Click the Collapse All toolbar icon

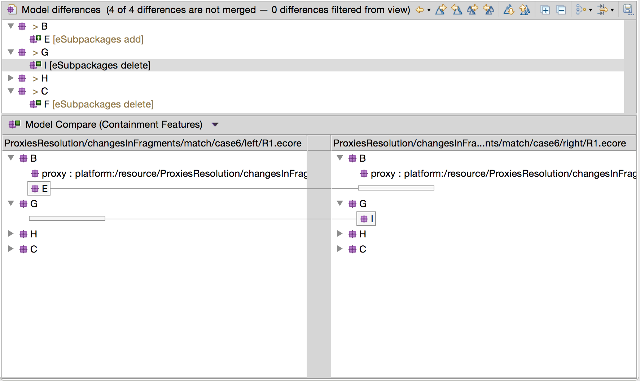561,10
